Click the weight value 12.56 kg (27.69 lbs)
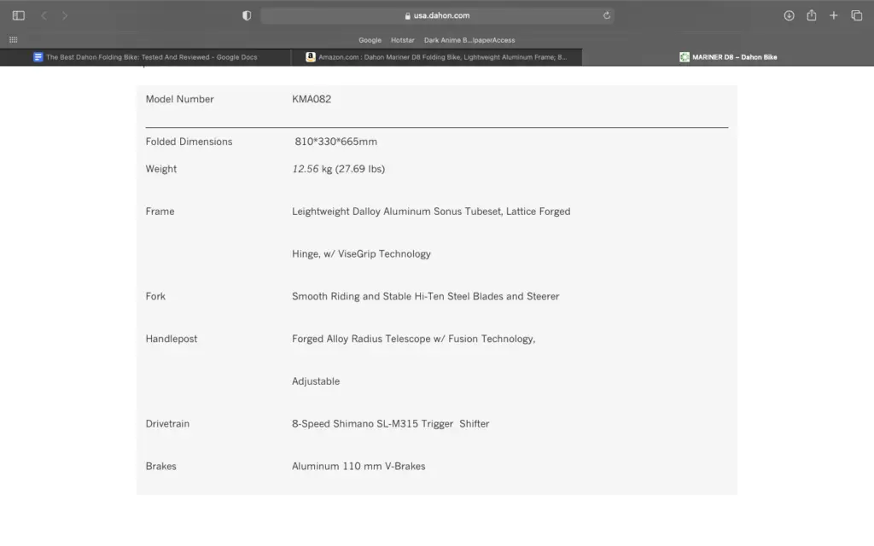 tap(338, 169)
